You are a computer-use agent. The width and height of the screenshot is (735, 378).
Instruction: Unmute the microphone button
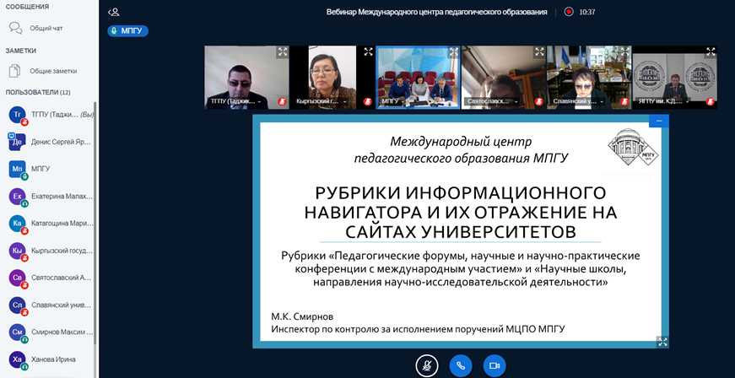click(427, 366)
